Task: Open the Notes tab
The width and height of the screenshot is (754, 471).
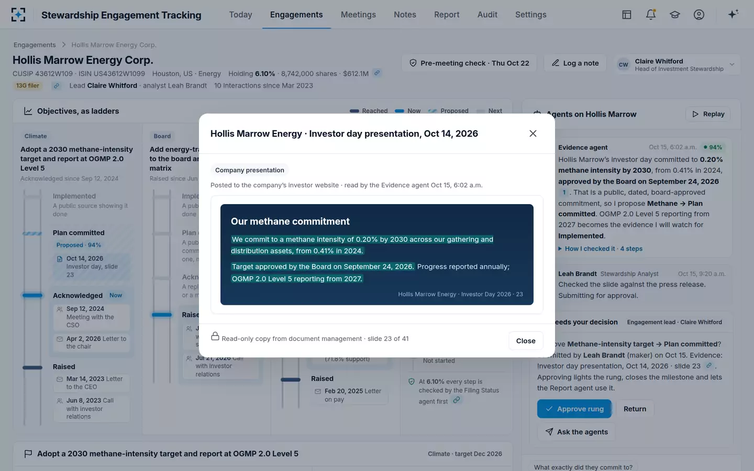Action: (405, 15)
